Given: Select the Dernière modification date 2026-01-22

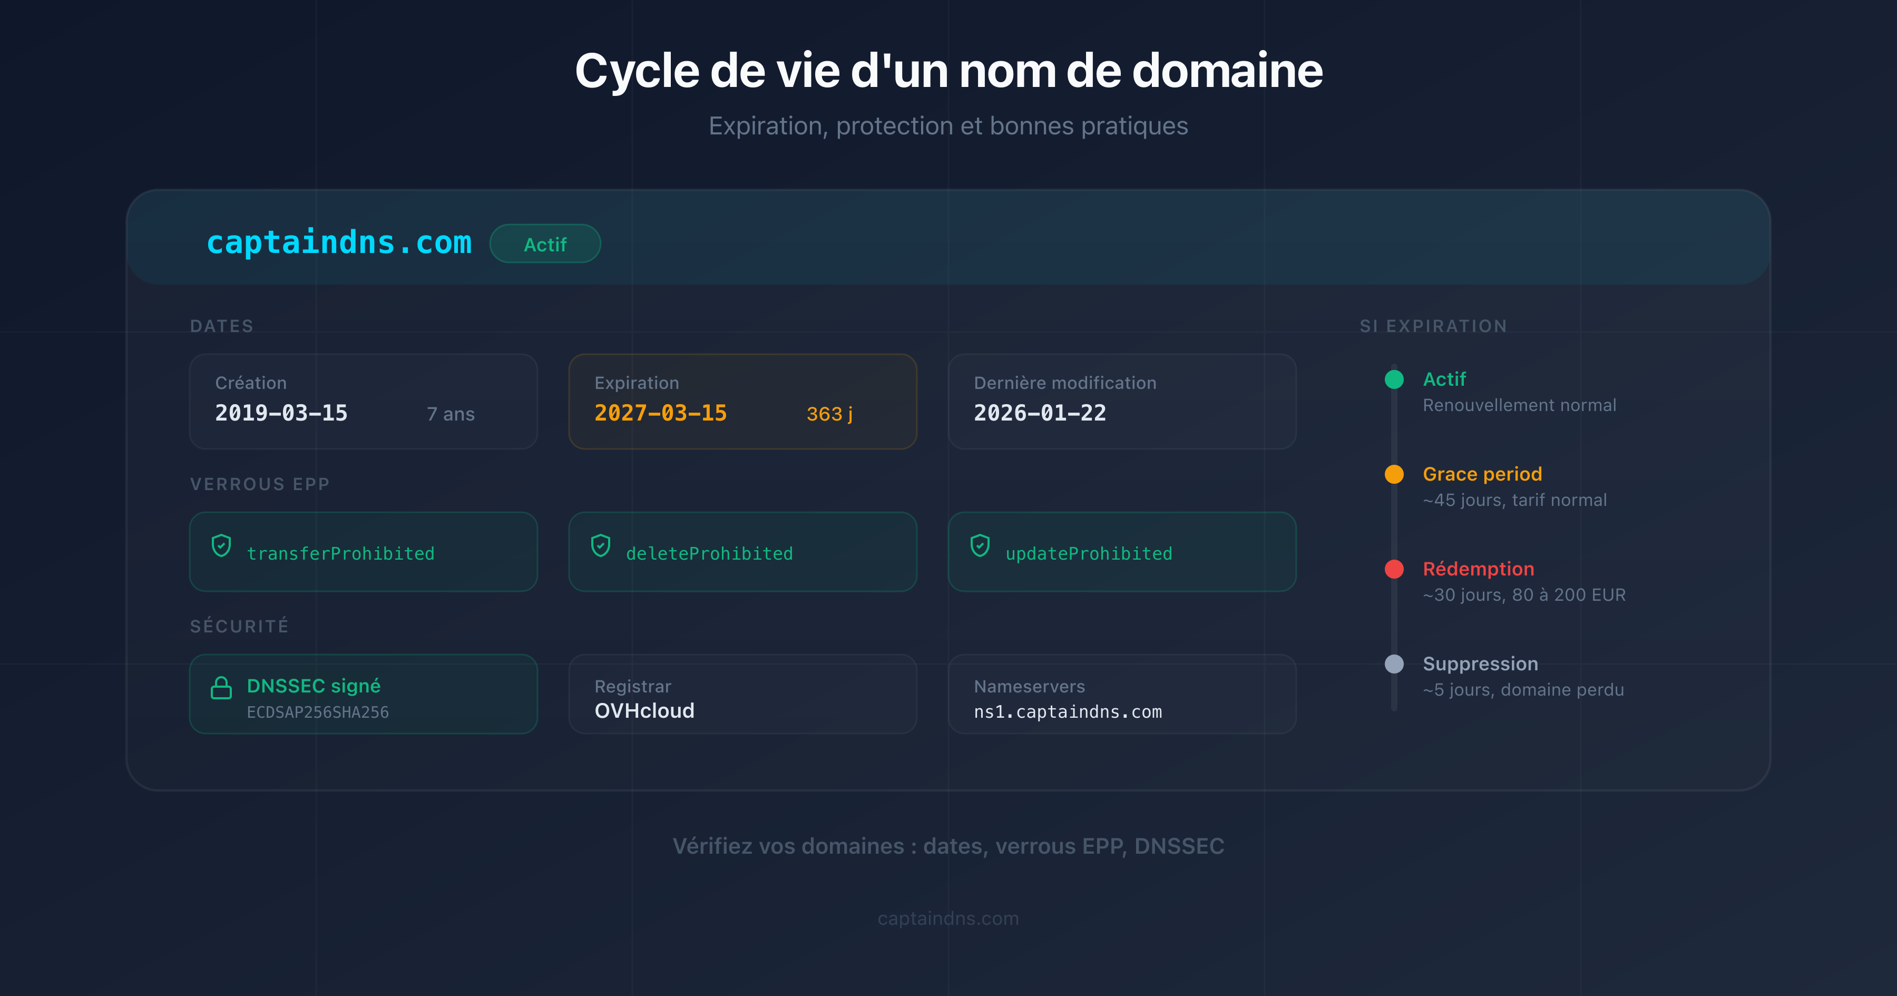Looking at the screenshot, I should click(x=1040, y=413).
